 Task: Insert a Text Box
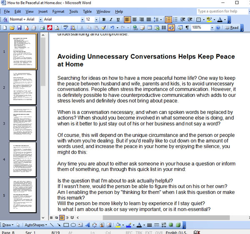(80, 225)
